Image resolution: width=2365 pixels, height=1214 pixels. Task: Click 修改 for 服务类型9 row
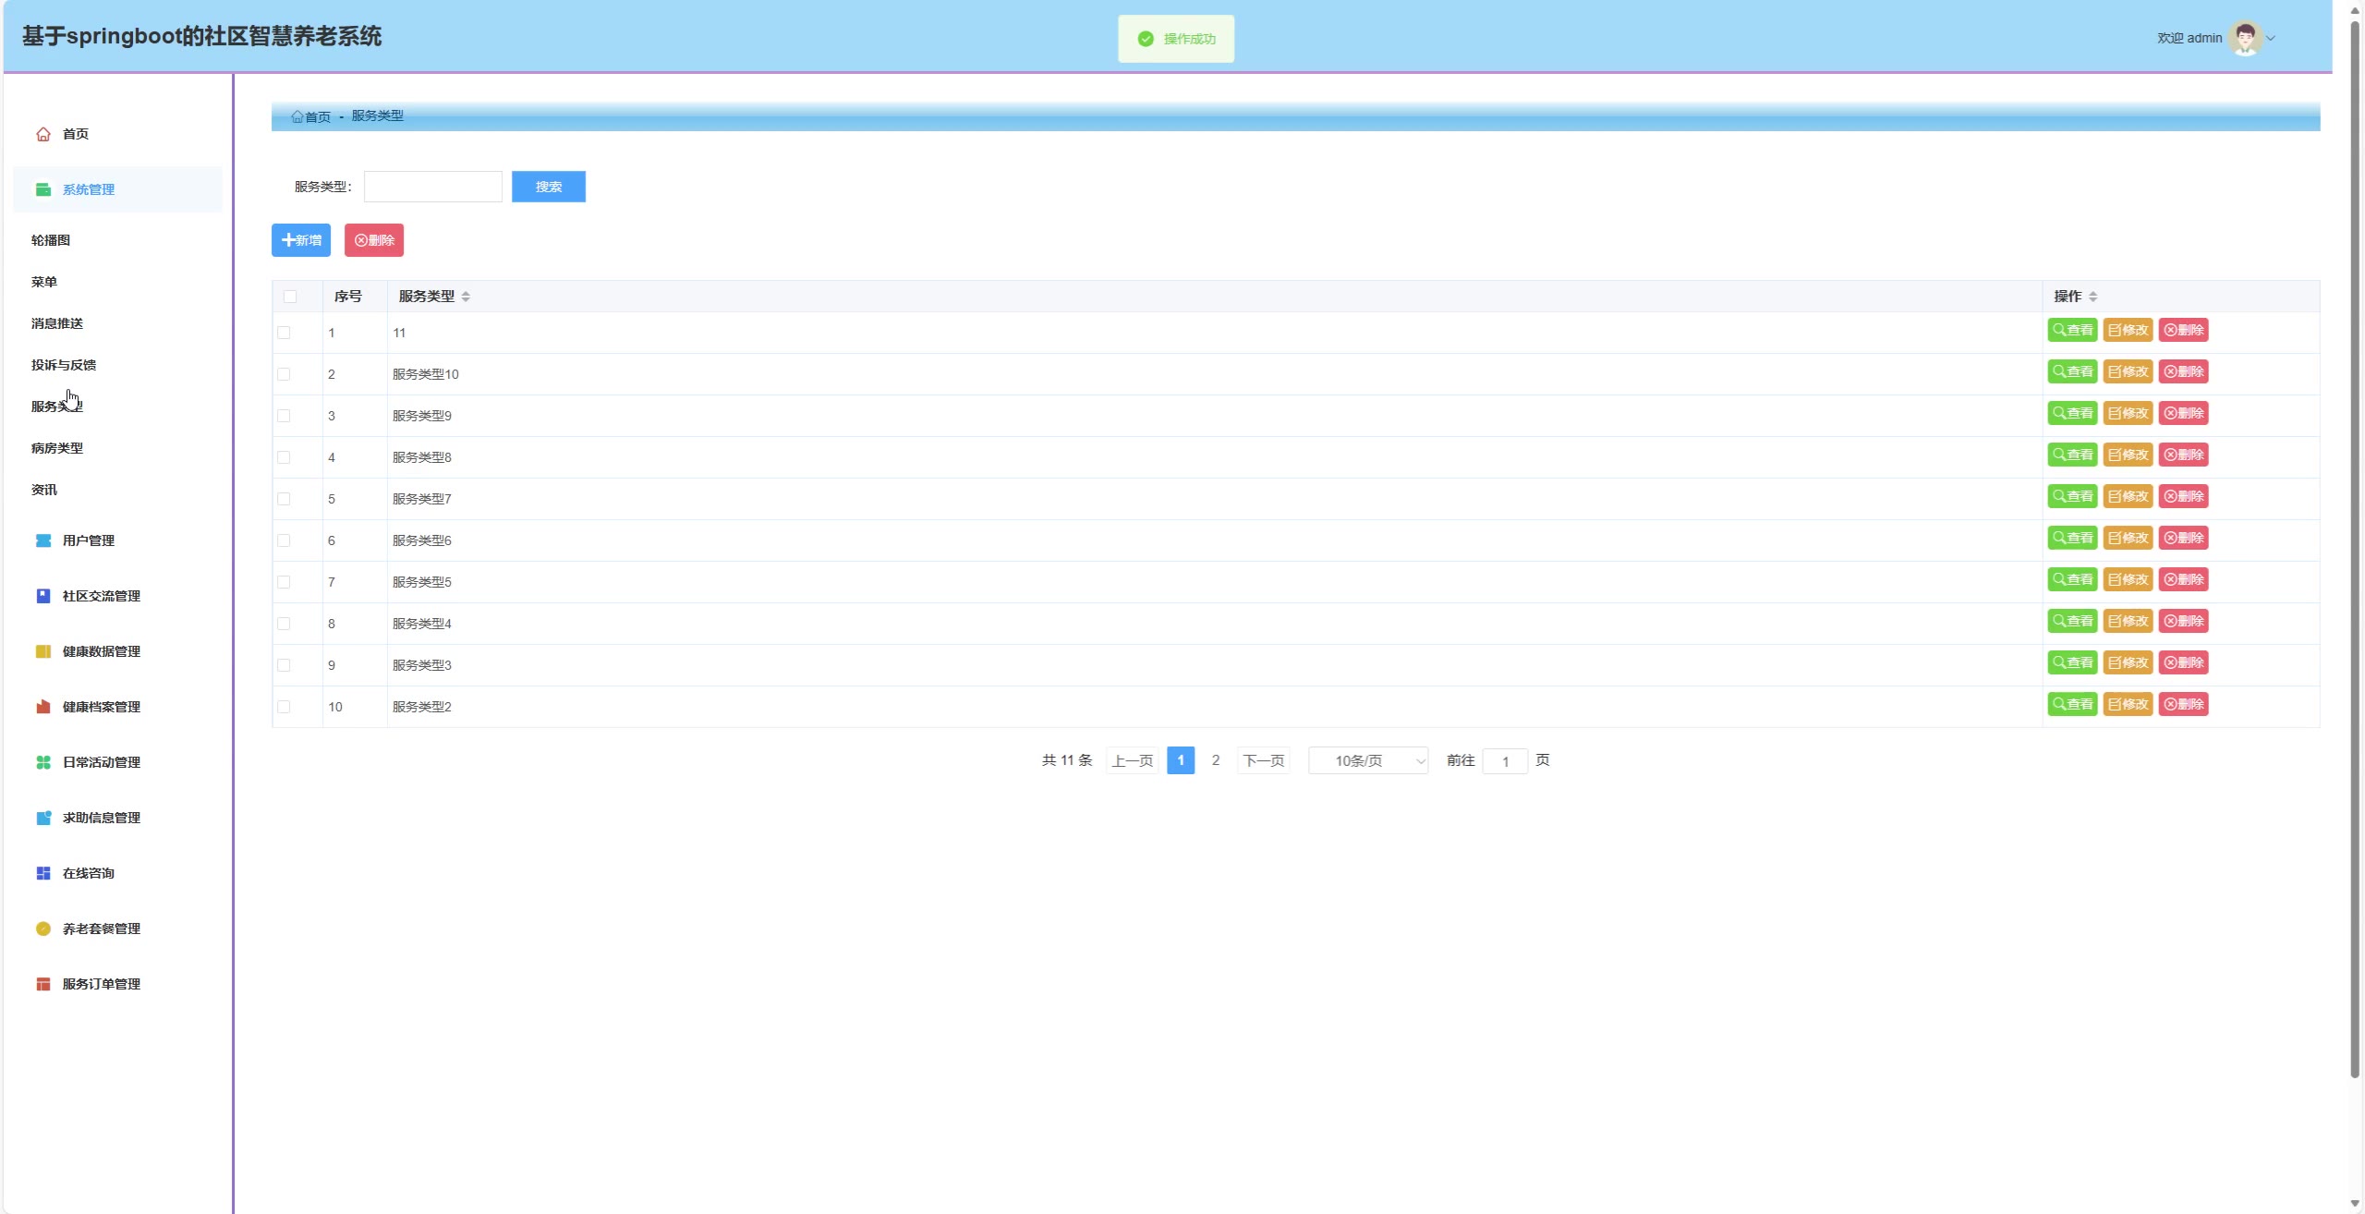[2128, 413]
